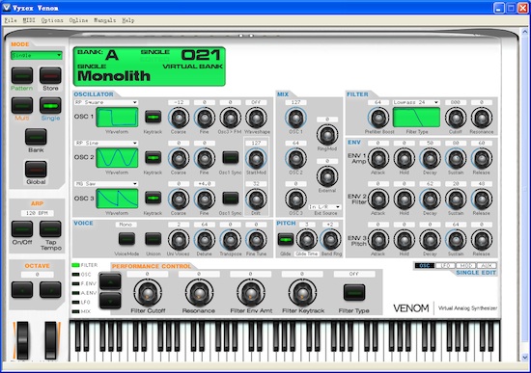
Task: Open the Options menu
Action: [x=52, y=20]
